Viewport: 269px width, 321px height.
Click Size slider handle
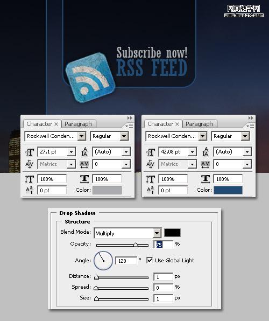click(x=96, y=299)
